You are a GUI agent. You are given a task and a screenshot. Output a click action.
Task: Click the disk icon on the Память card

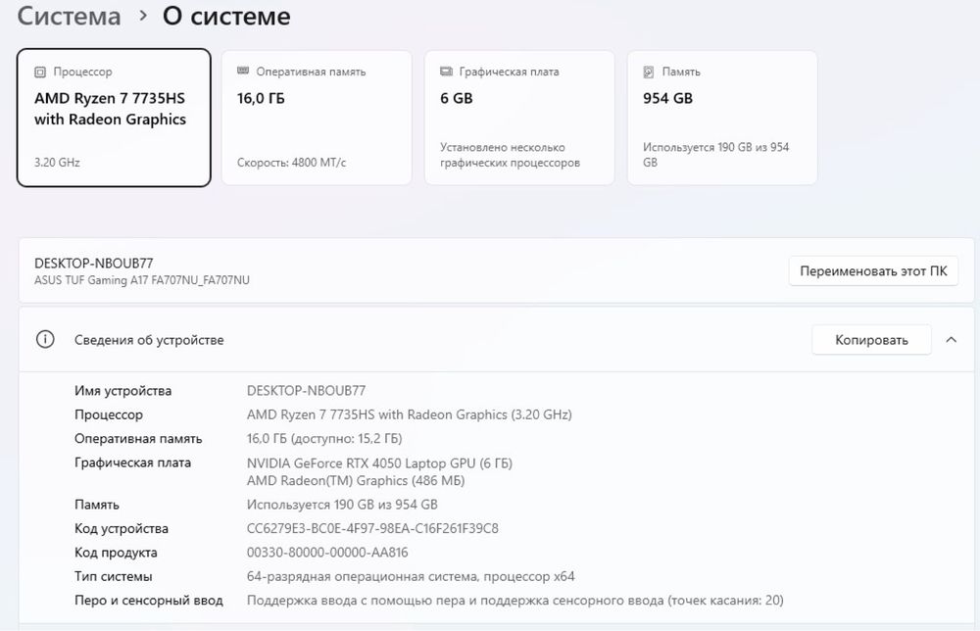point(649,72)
